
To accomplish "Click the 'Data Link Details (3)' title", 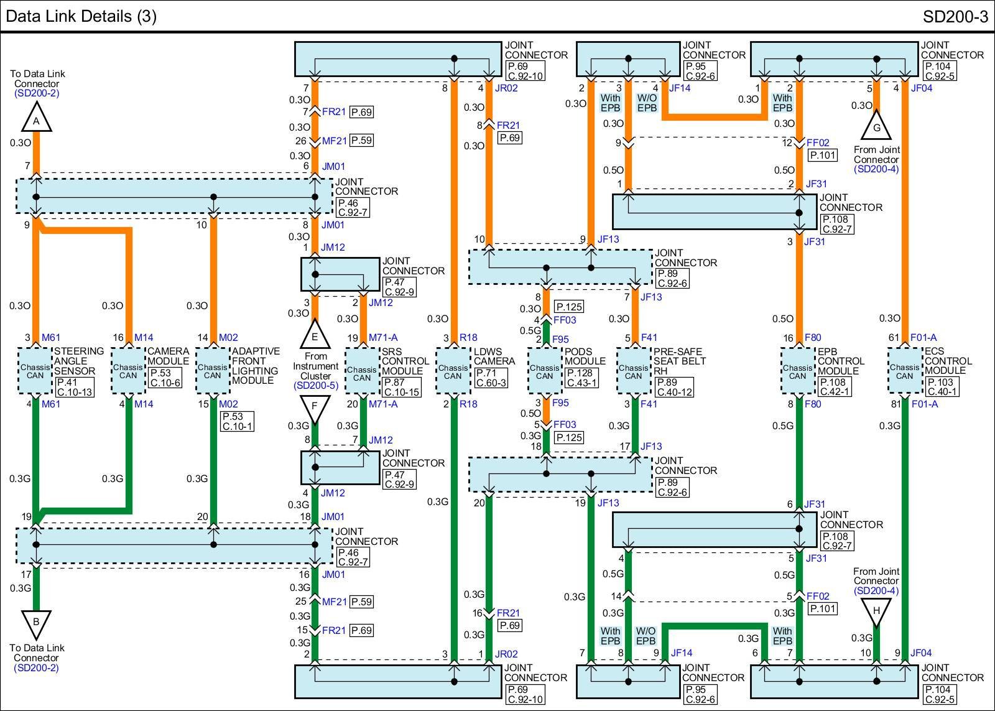I will pos(81,16).
